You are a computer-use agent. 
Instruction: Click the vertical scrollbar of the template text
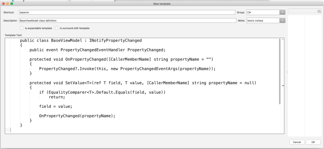point(280,71)
